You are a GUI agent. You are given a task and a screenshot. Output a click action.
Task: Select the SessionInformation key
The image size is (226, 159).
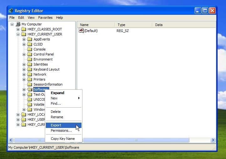point(48,84)
